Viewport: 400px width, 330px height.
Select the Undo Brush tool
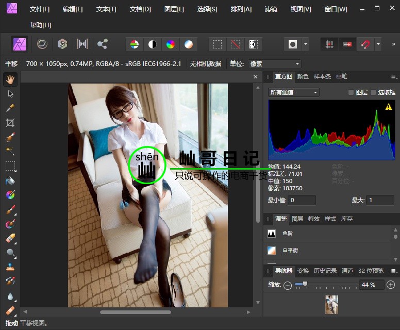(10, 281)
